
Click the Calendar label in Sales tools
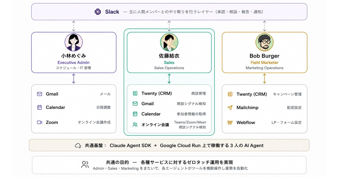151,114
